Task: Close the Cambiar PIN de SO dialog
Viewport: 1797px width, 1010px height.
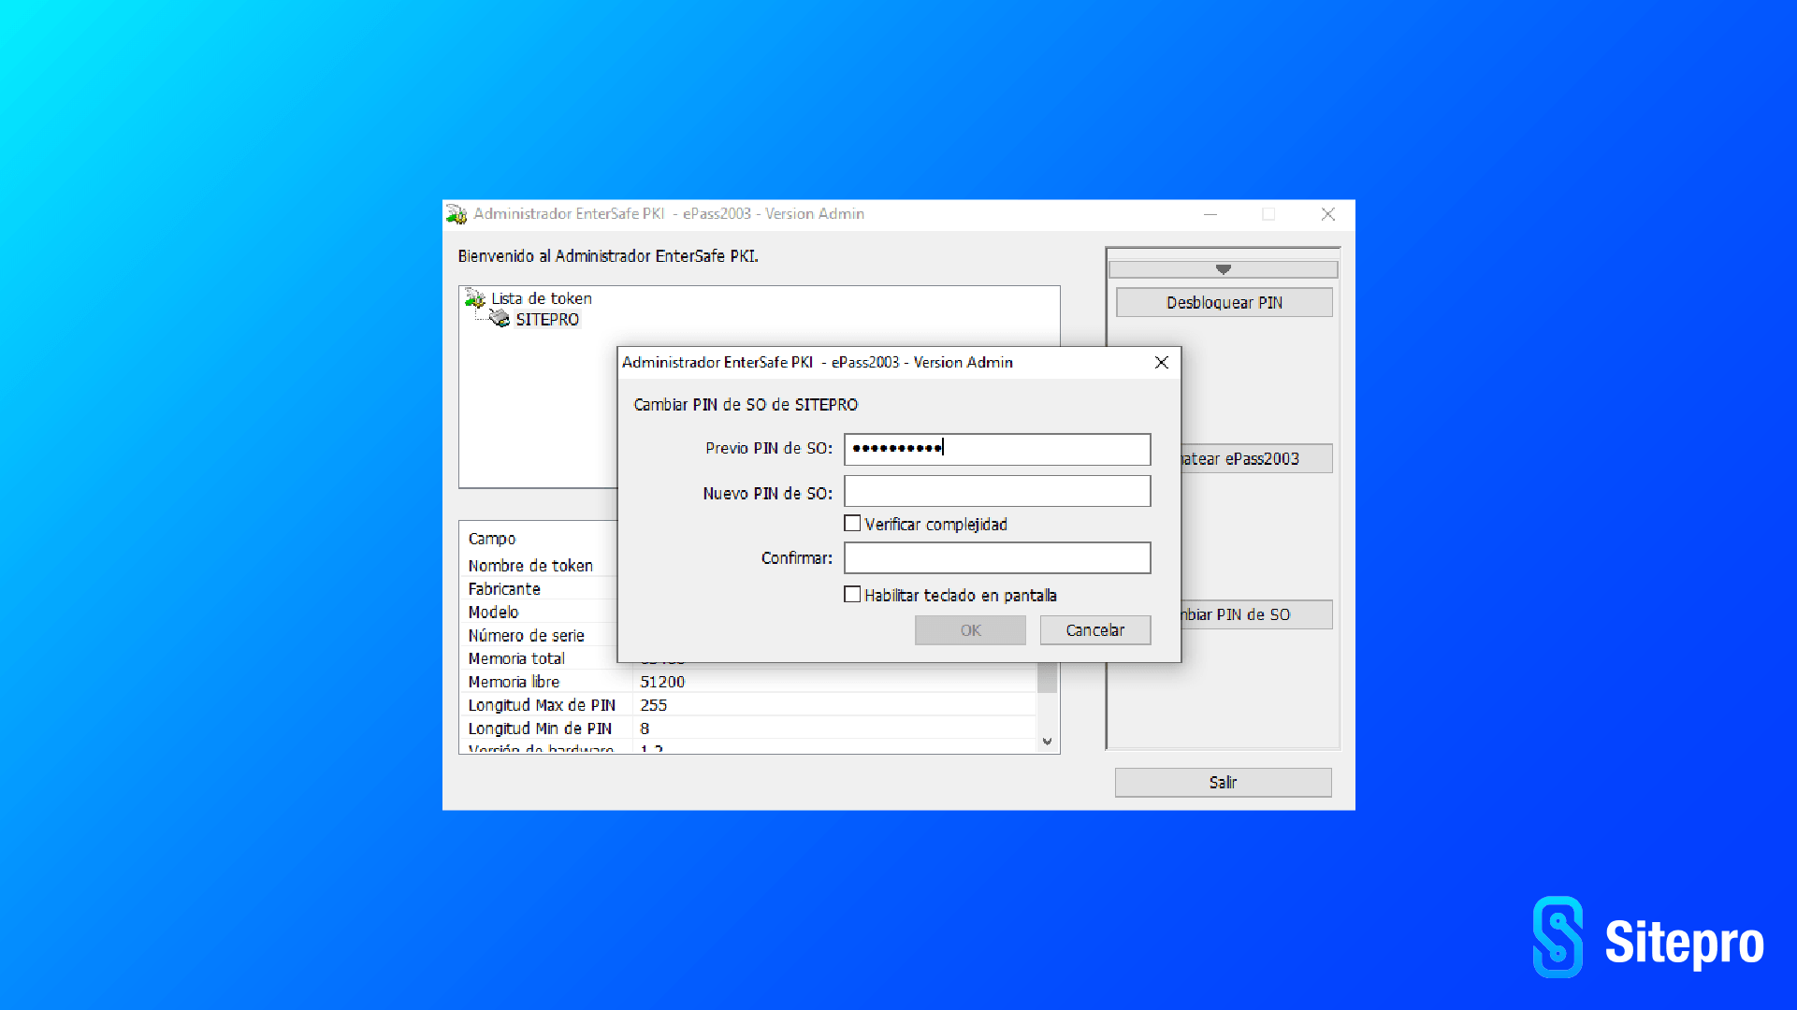Action: point(1161,362)
